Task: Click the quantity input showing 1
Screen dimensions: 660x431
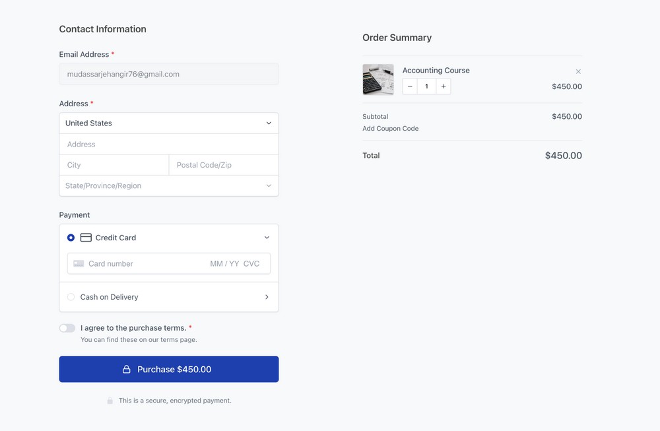Action: 426,86
